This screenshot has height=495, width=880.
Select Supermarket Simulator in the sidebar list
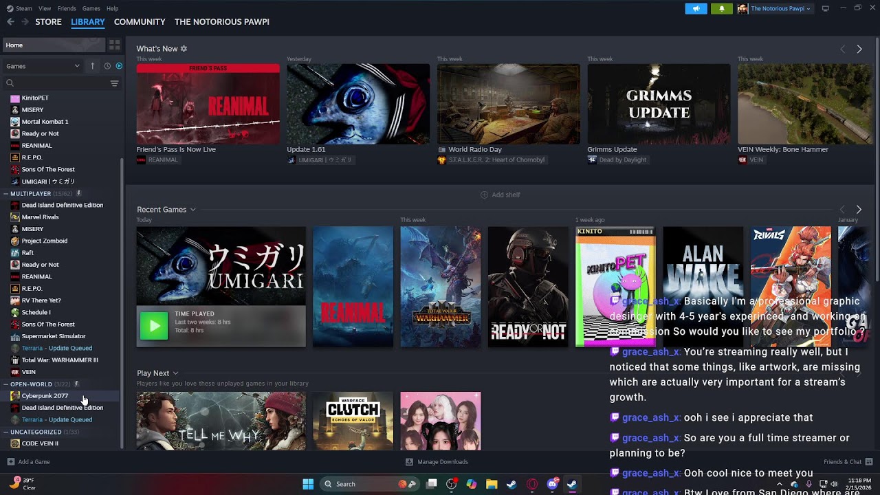[54, 336]
